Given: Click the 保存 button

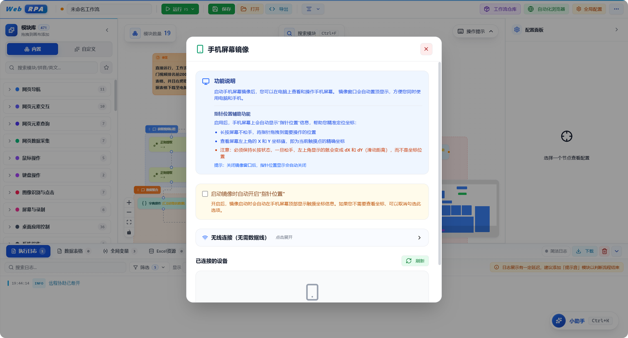Looking at the screenshot, I should pyautogui.click(x=221, y=9).
